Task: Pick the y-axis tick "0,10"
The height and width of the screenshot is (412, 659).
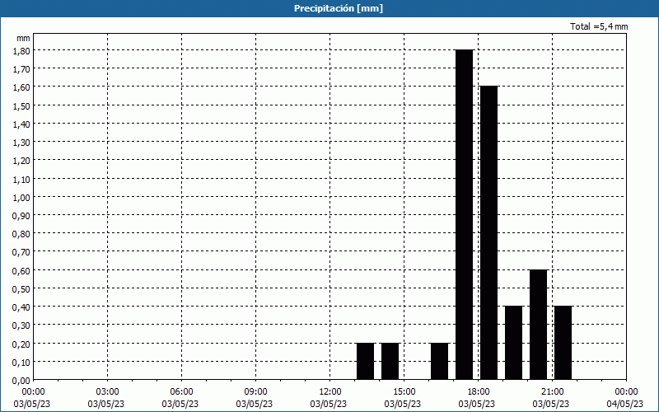Action: click(x=22, y=363)
